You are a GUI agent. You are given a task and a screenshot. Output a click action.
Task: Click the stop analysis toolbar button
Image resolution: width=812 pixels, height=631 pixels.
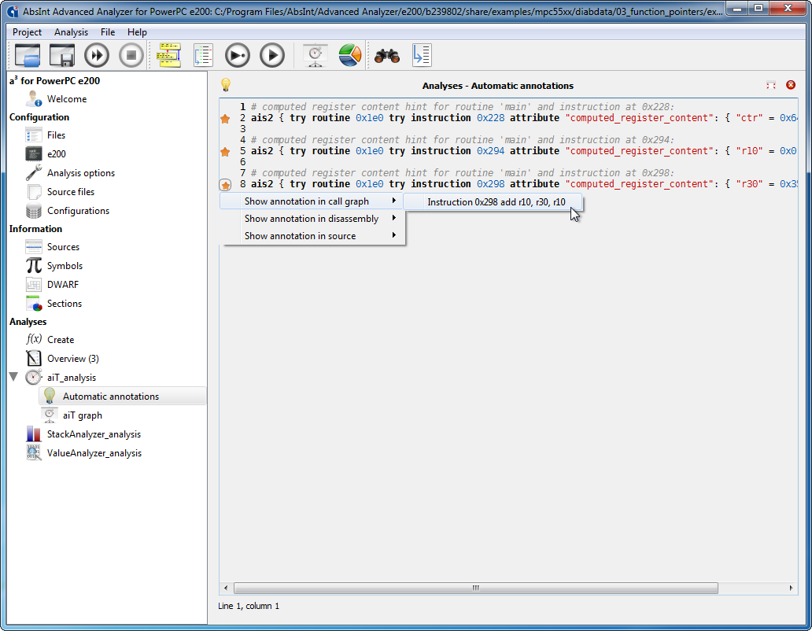[x=131, y=55]
